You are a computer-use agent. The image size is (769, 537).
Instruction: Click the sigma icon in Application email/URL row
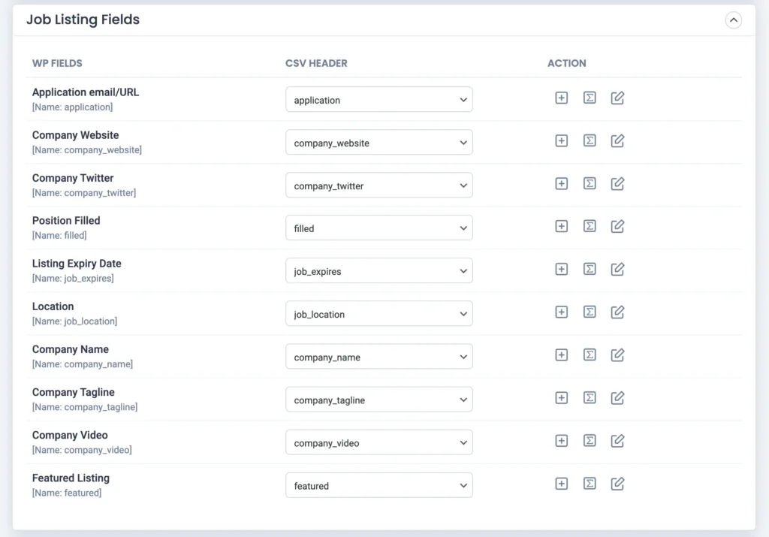(x=590, y=98)
